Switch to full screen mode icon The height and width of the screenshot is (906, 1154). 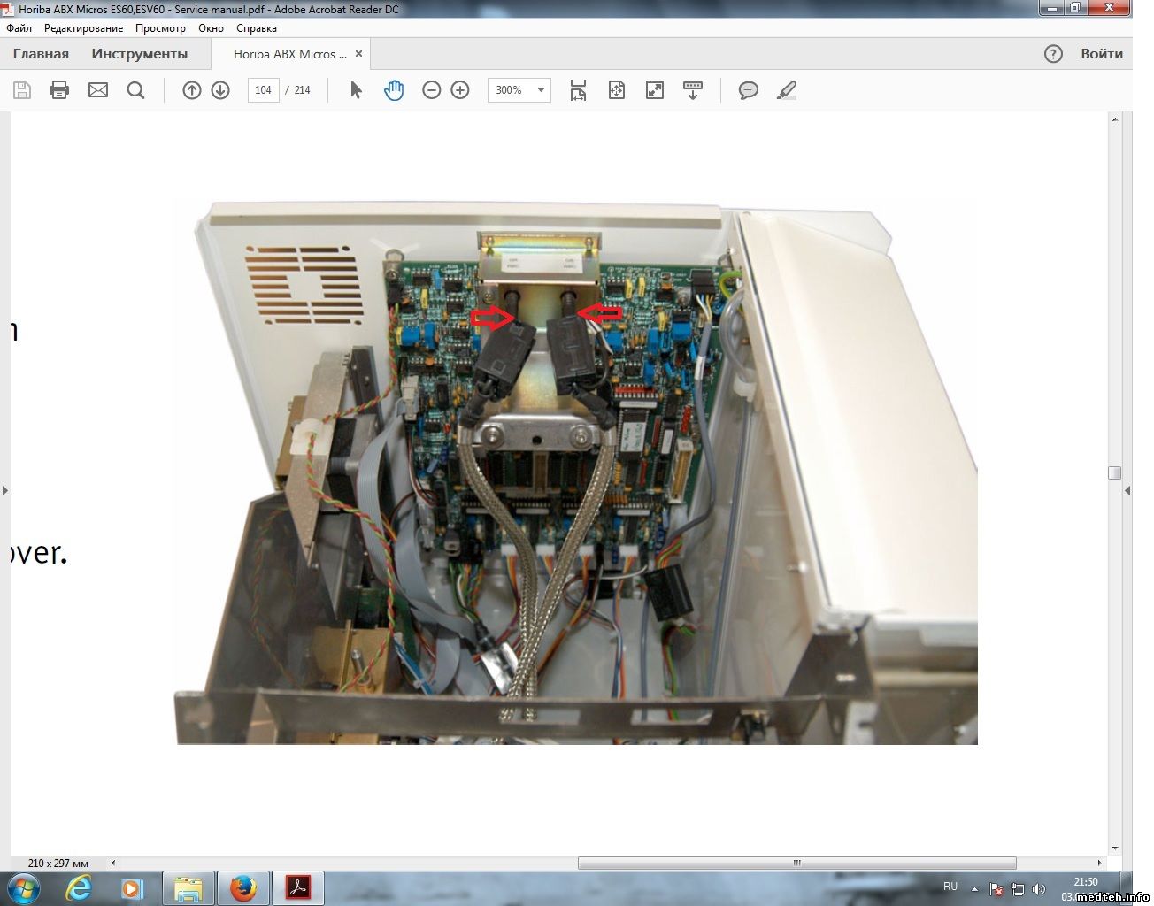pyautogui.click(x=655, y=90)
